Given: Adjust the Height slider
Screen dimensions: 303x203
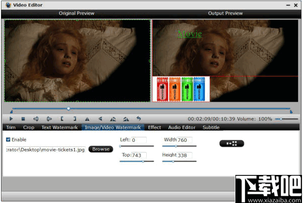Looking at the screenshot, I should [179, 161].
